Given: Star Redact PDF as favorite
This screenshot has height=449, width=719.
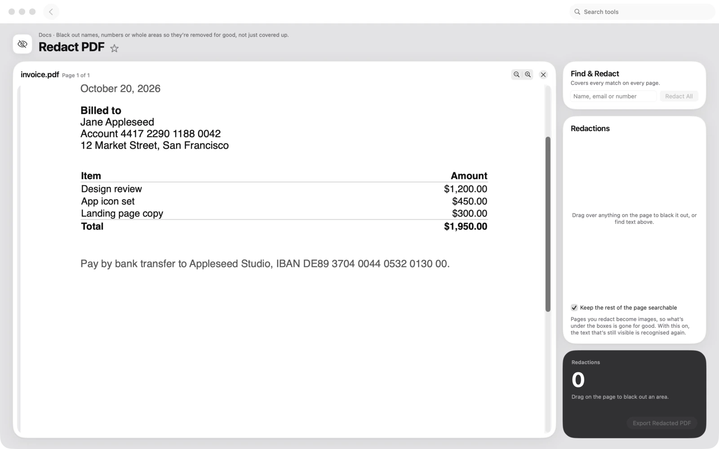Looking at the screenshot, I should click(x=115, y=48).
